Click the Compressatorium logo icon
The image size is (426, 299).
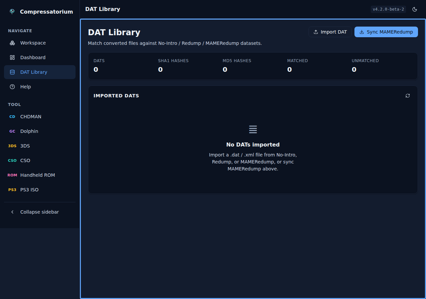pyautogui.click(x=12, y=12)
